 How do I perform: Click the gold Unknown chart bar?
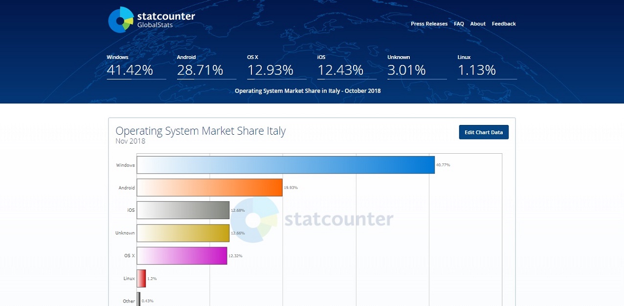183,233
